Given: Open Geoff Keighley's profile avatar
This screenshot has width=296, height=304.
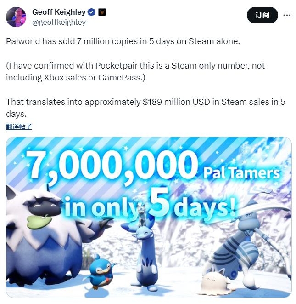Looking at the screenshot, I should coord(16,17).
